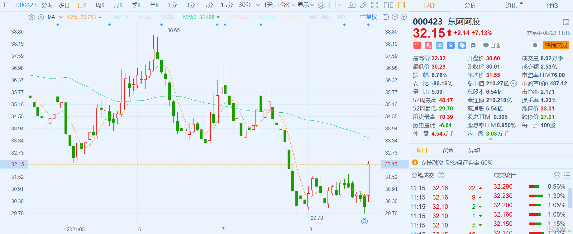Image resolution: width=573 pixels, height=234 pixels.
Task: Toggle MA1000 moving average line
Action: pos(319,17)
